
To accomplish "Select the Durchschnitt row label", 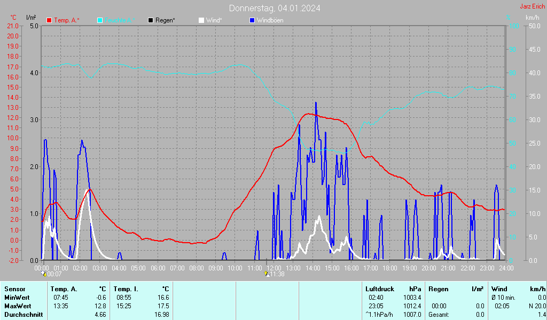I will 21,315.
